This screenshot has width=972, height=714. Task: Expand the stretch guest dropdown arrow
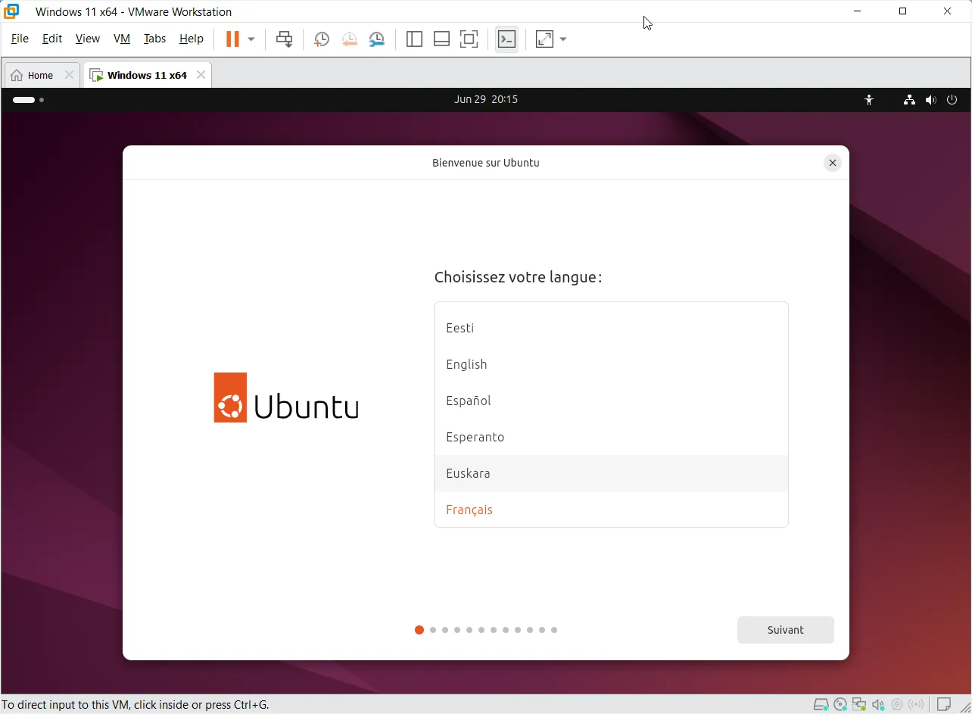pos(563,39)
